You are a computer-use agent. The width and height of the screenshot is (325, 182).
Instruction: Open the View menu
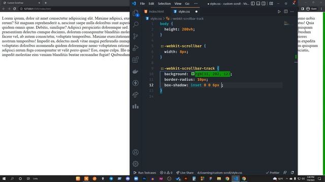pyautogui.click(x=178, y=4)
